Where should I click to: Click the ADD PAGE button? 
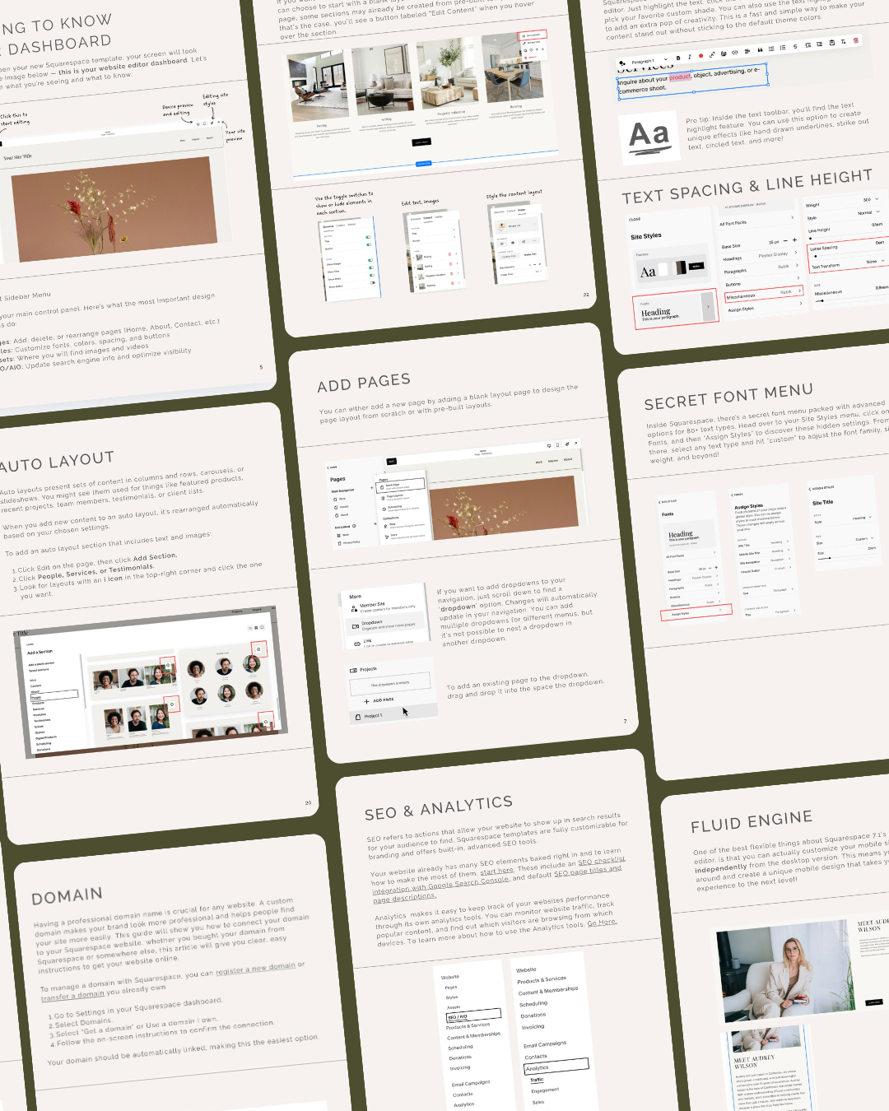tap(379, 700)
